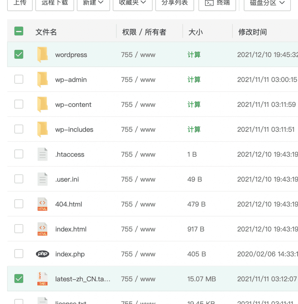Click the 405 B size value
298x304 pixels.
(197, 254)
